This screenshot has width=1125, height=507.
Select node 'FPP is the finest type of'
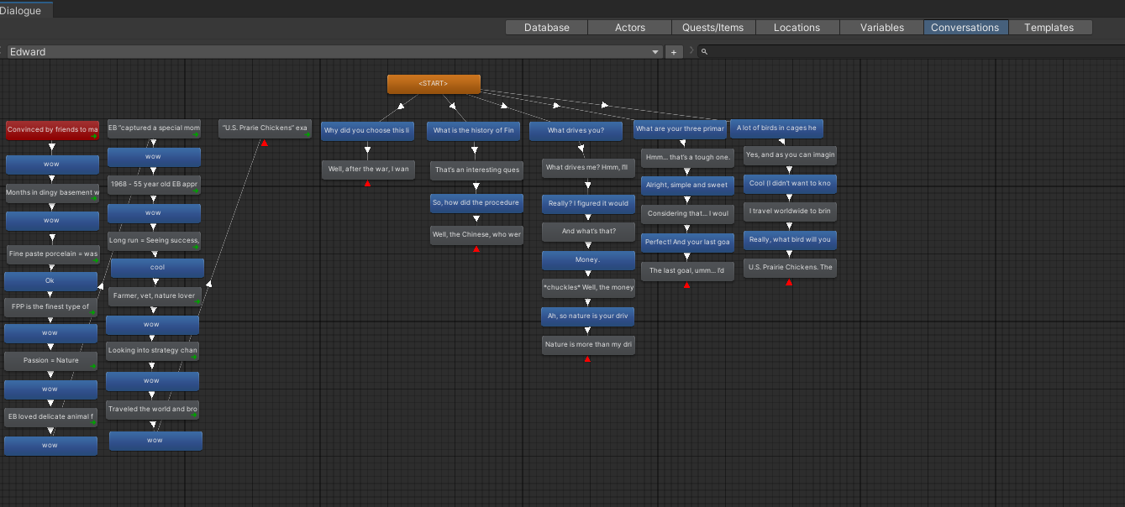pyautogui.click(x=50, y=307)
